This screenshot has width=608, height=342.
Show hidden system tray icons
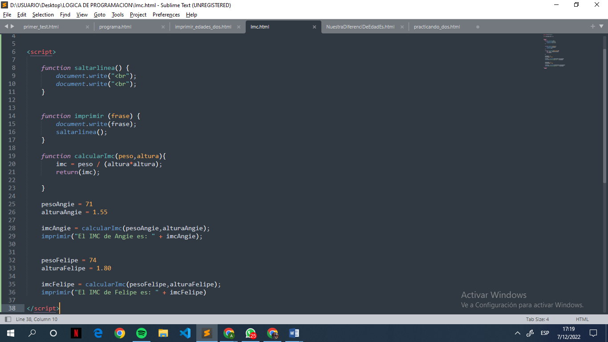pos(517,333)
